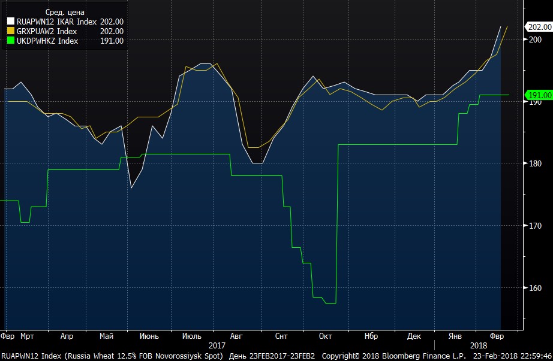This screenshot has width=553, height=361.
Task: Click the 'Янв' month label on the time axis
Action: (x=455, y=336)
